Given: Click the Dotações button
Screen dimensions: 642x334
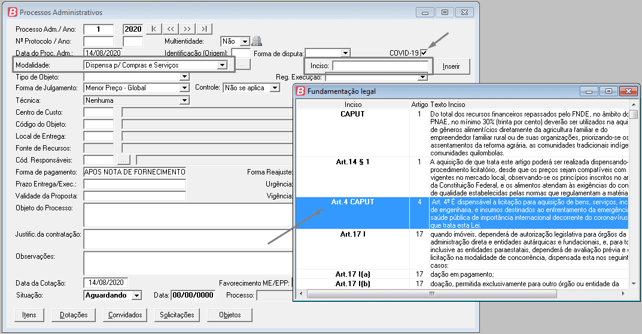Looking at the screenshot, I should 74,315.
